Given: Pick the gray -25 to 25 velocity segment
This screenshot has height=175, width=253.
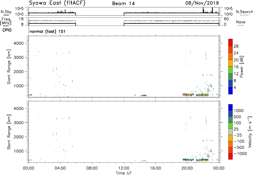Looking at the screenshot, I should [231, 132].
